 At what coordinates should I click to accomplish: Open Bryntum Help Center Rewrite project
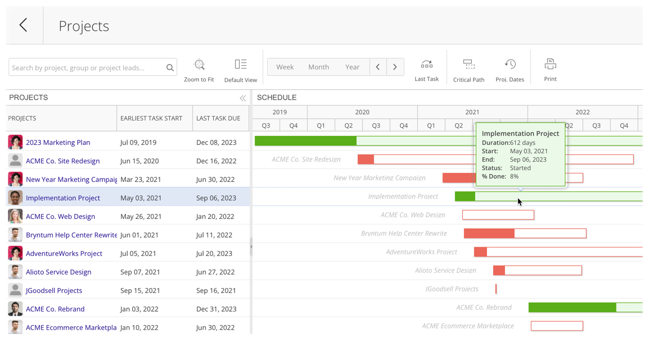71,235
